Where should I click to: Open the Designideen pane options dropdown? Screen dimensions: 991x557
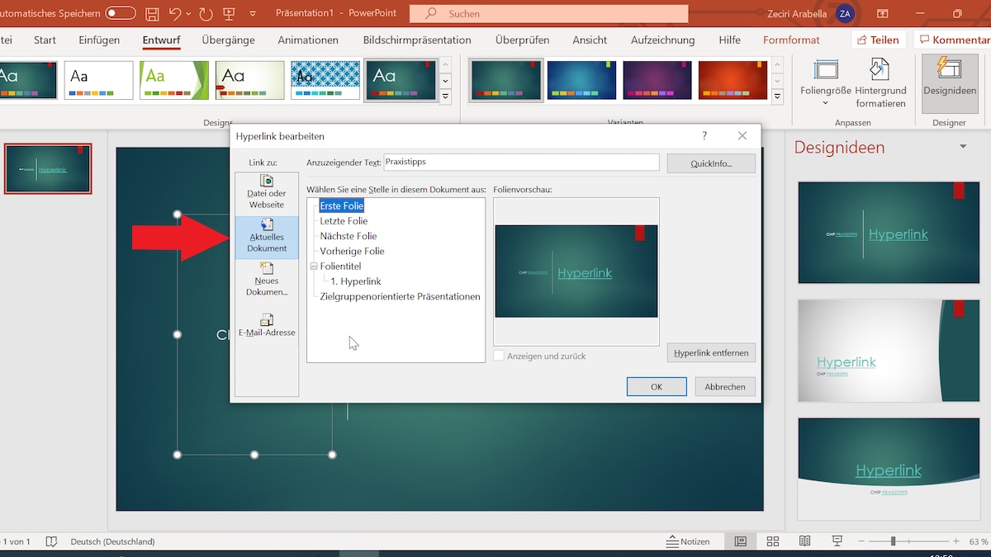click(963, 147)
